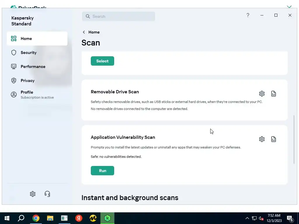
Task: Click the taskbar clock showing 7:52 AM
Action: pos(274,218)
